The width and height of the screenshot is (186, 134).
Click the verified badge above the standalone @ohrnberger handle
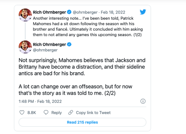(x=69, y=45)
